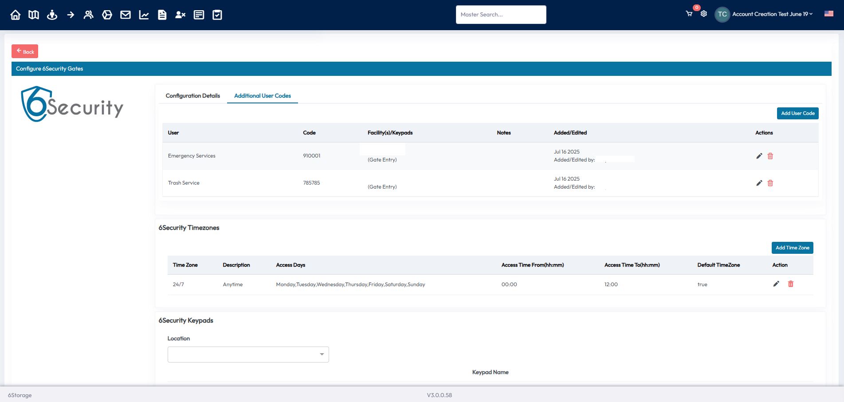Click the Back button

(25, 51)
